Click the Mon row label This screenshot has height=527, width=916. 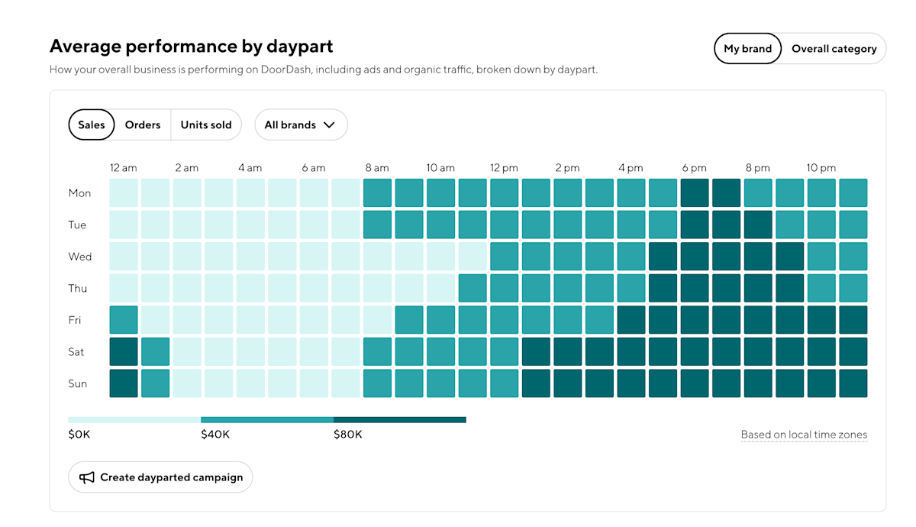pos(80,193)
